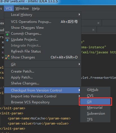Screen dimensions: 116x133
Task: Click the /xml/ns/javaee text in editor
Action: point(95,52)
